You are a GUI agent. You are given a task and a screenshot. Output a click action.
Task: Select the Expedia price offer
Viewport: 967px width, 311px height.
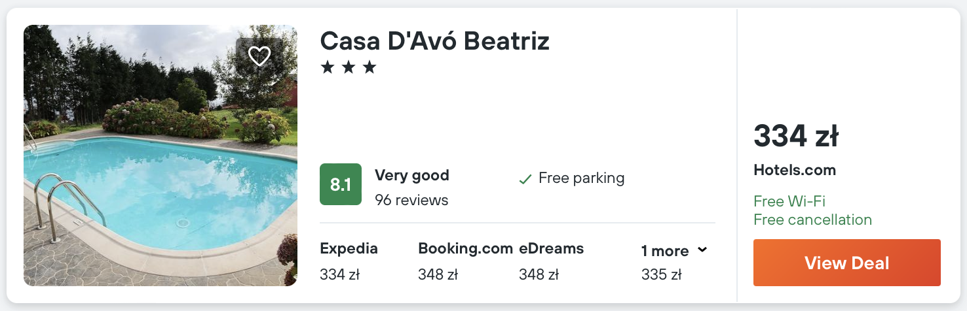tap(349, 261)
